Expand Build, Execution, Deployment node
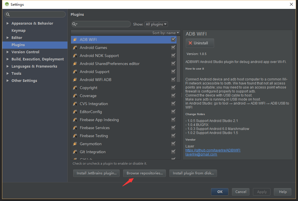 (x=7, y=59)
